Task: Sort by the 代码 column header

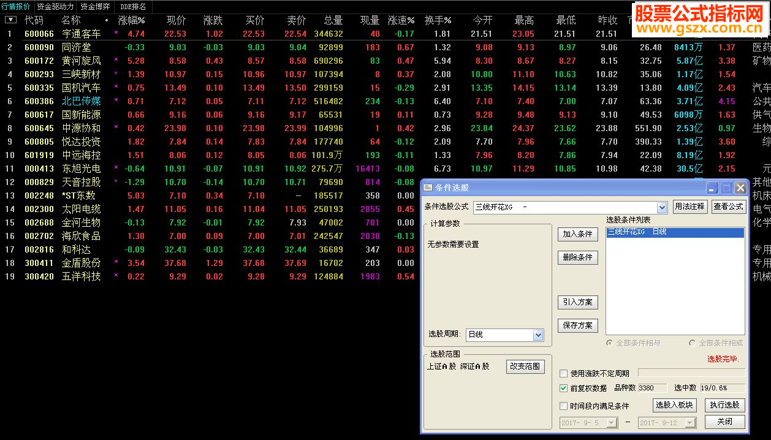Action: (x=34, y=20)
